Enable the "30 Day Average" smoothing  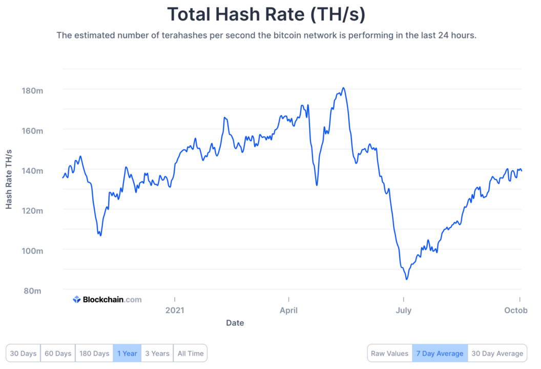pos(497,353)
